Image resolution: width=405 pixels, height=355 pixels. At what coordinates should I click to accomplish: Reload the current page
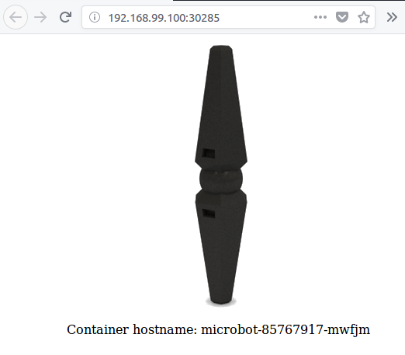coord(65,17)
